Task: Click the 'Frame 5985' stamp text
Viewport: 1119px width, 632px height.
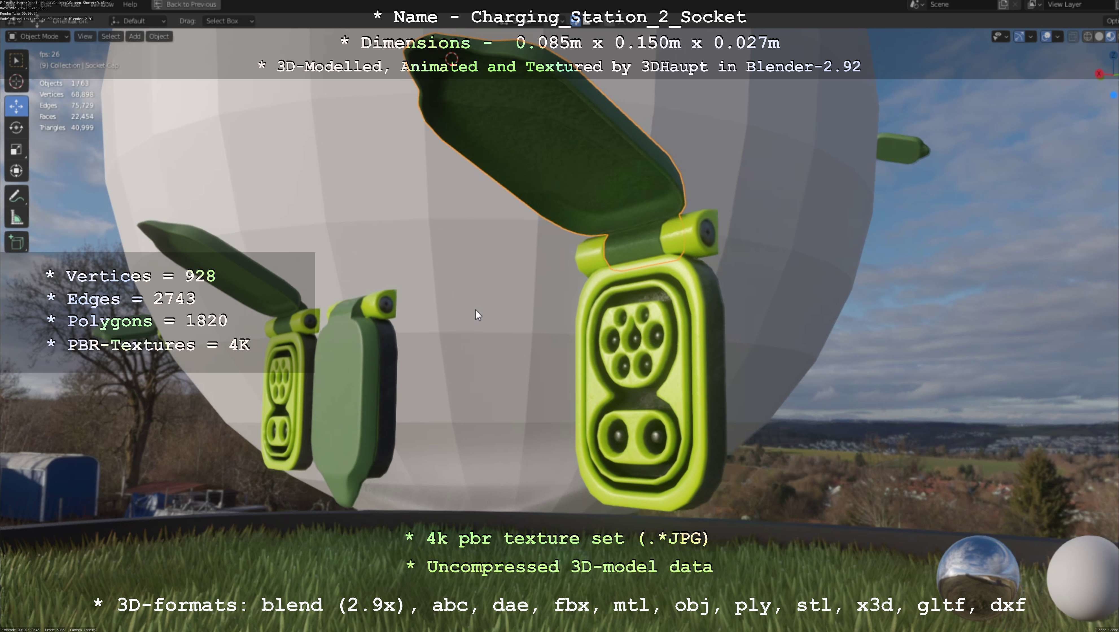Action: [55, 629]
